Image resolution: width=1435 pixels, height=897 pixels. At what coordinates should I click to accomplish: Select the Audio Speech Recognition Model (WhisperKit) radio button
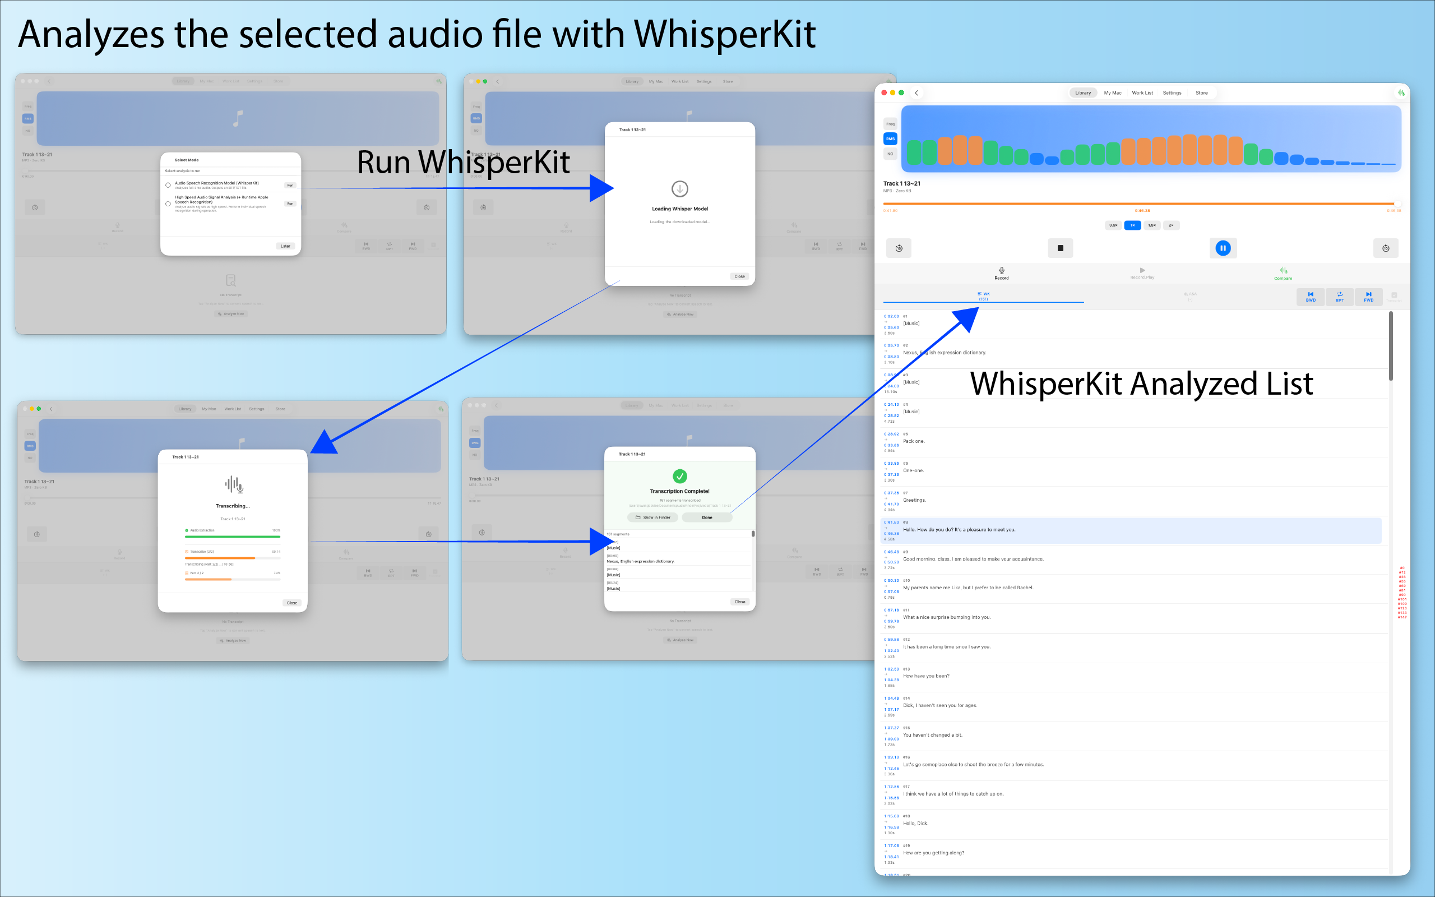168,185
